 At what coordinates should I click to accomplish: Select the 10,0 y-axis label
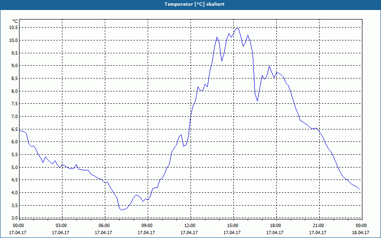(x=14, y=40)
